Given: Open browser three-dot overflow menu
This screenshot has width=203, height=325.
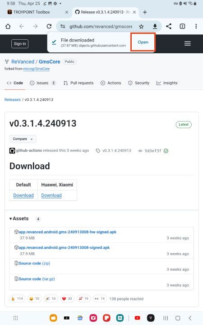Looking at the screenshot, I should click(x=196, y=26).
